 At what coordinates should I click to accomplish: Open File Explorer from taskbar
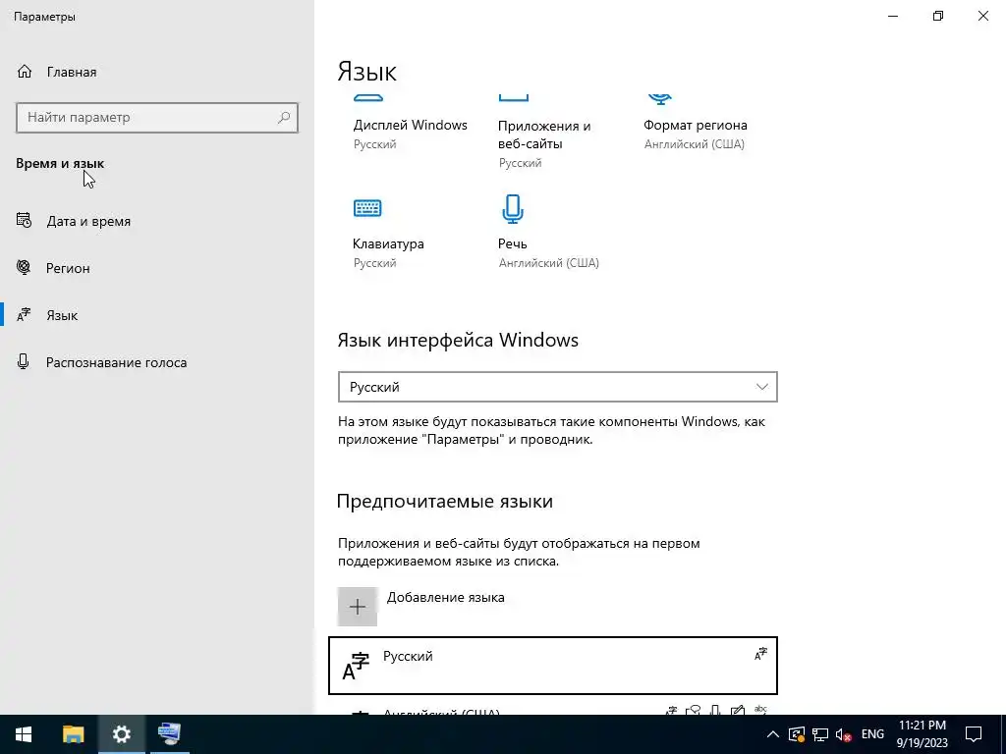pos(73,734)
